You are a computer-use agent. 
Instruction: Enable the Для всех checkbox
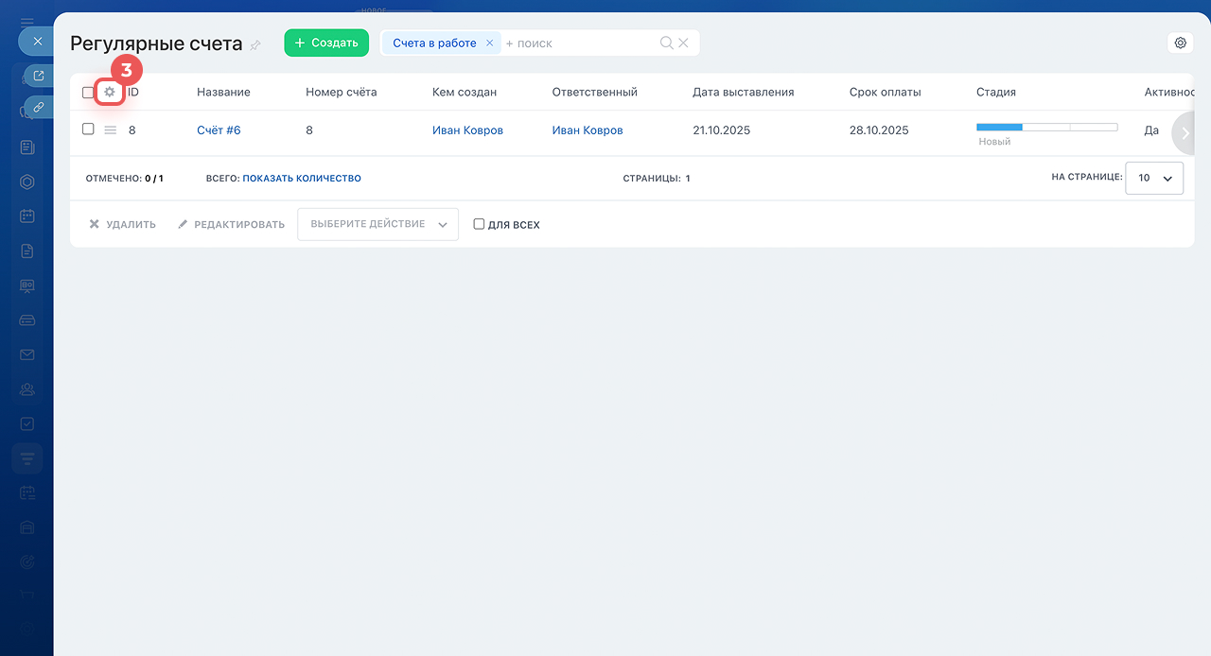pos(479,225)
